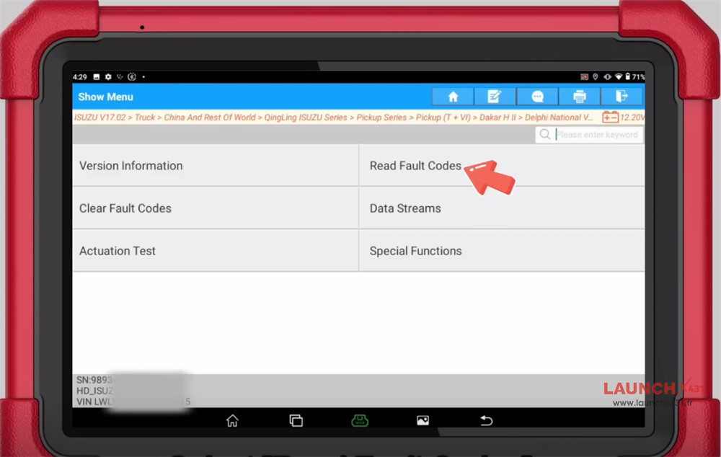
Task: Open the recent apps navigation button
Action: [x=296, y=420]
